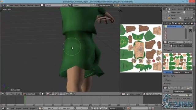Click the fake user F button for Texture.003
This screenshot has width=196, height=110.
point(184,42)
